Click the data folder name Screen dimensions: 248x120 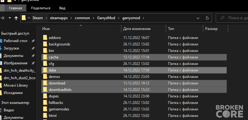52,70
